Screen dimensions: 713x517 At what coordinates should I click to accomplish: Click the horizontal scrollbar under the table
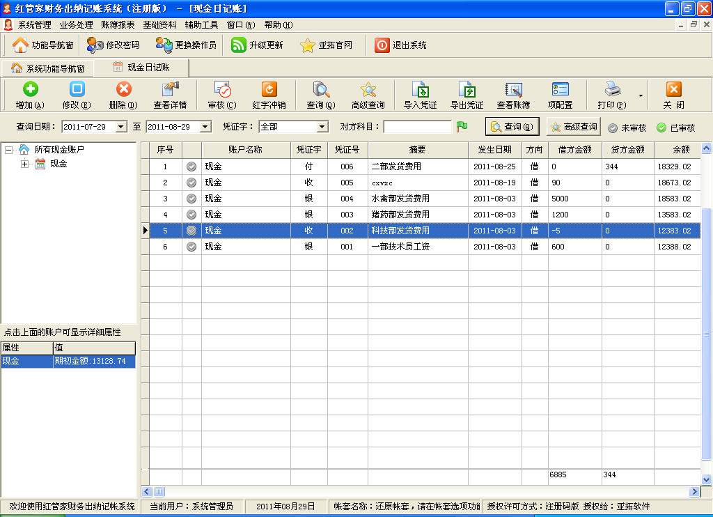pyautogui.click(x=418, y=492)
